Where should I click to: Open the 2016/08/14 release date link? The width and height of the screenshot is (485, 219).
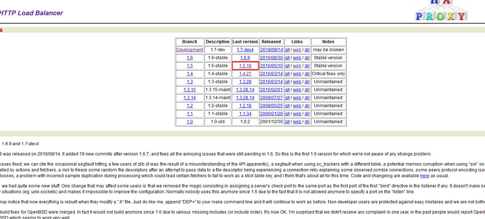[x=271, y=50]
